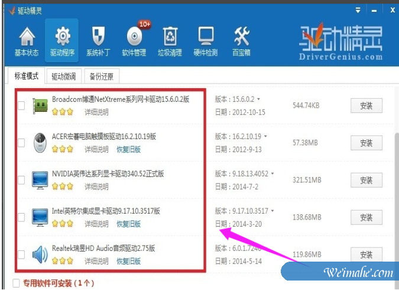Open 详细说明 for ACER touchpad driver
This screenshot has height=290, width=399.
96,149
